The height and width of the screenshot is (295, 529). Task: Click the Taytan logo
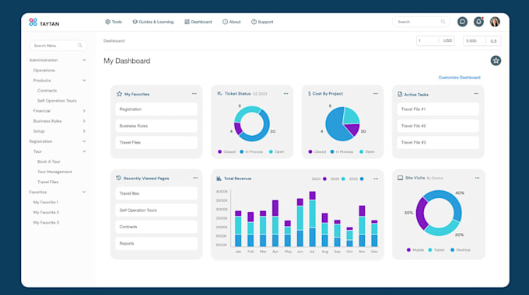(44, 23)
